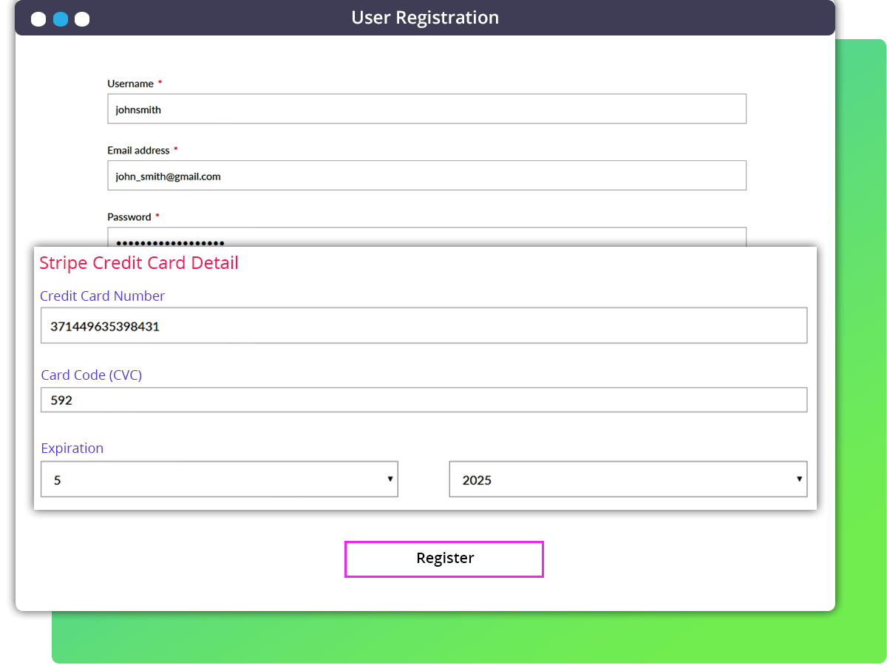Screen dimensions: 887x665
Task: Click the User Registration window title
Action: [425, 18]
